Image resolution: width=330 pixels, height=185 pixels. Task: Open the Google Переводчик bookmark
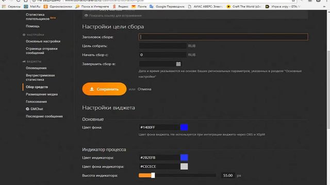pyautogui.click(x=167, y=7)
